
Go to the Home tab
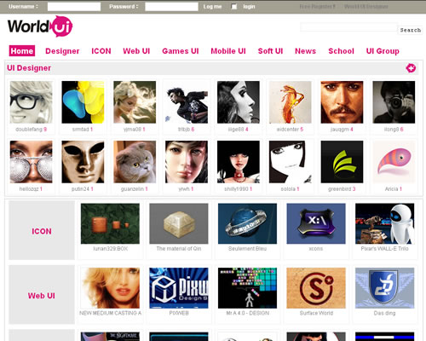click(22, 51)
